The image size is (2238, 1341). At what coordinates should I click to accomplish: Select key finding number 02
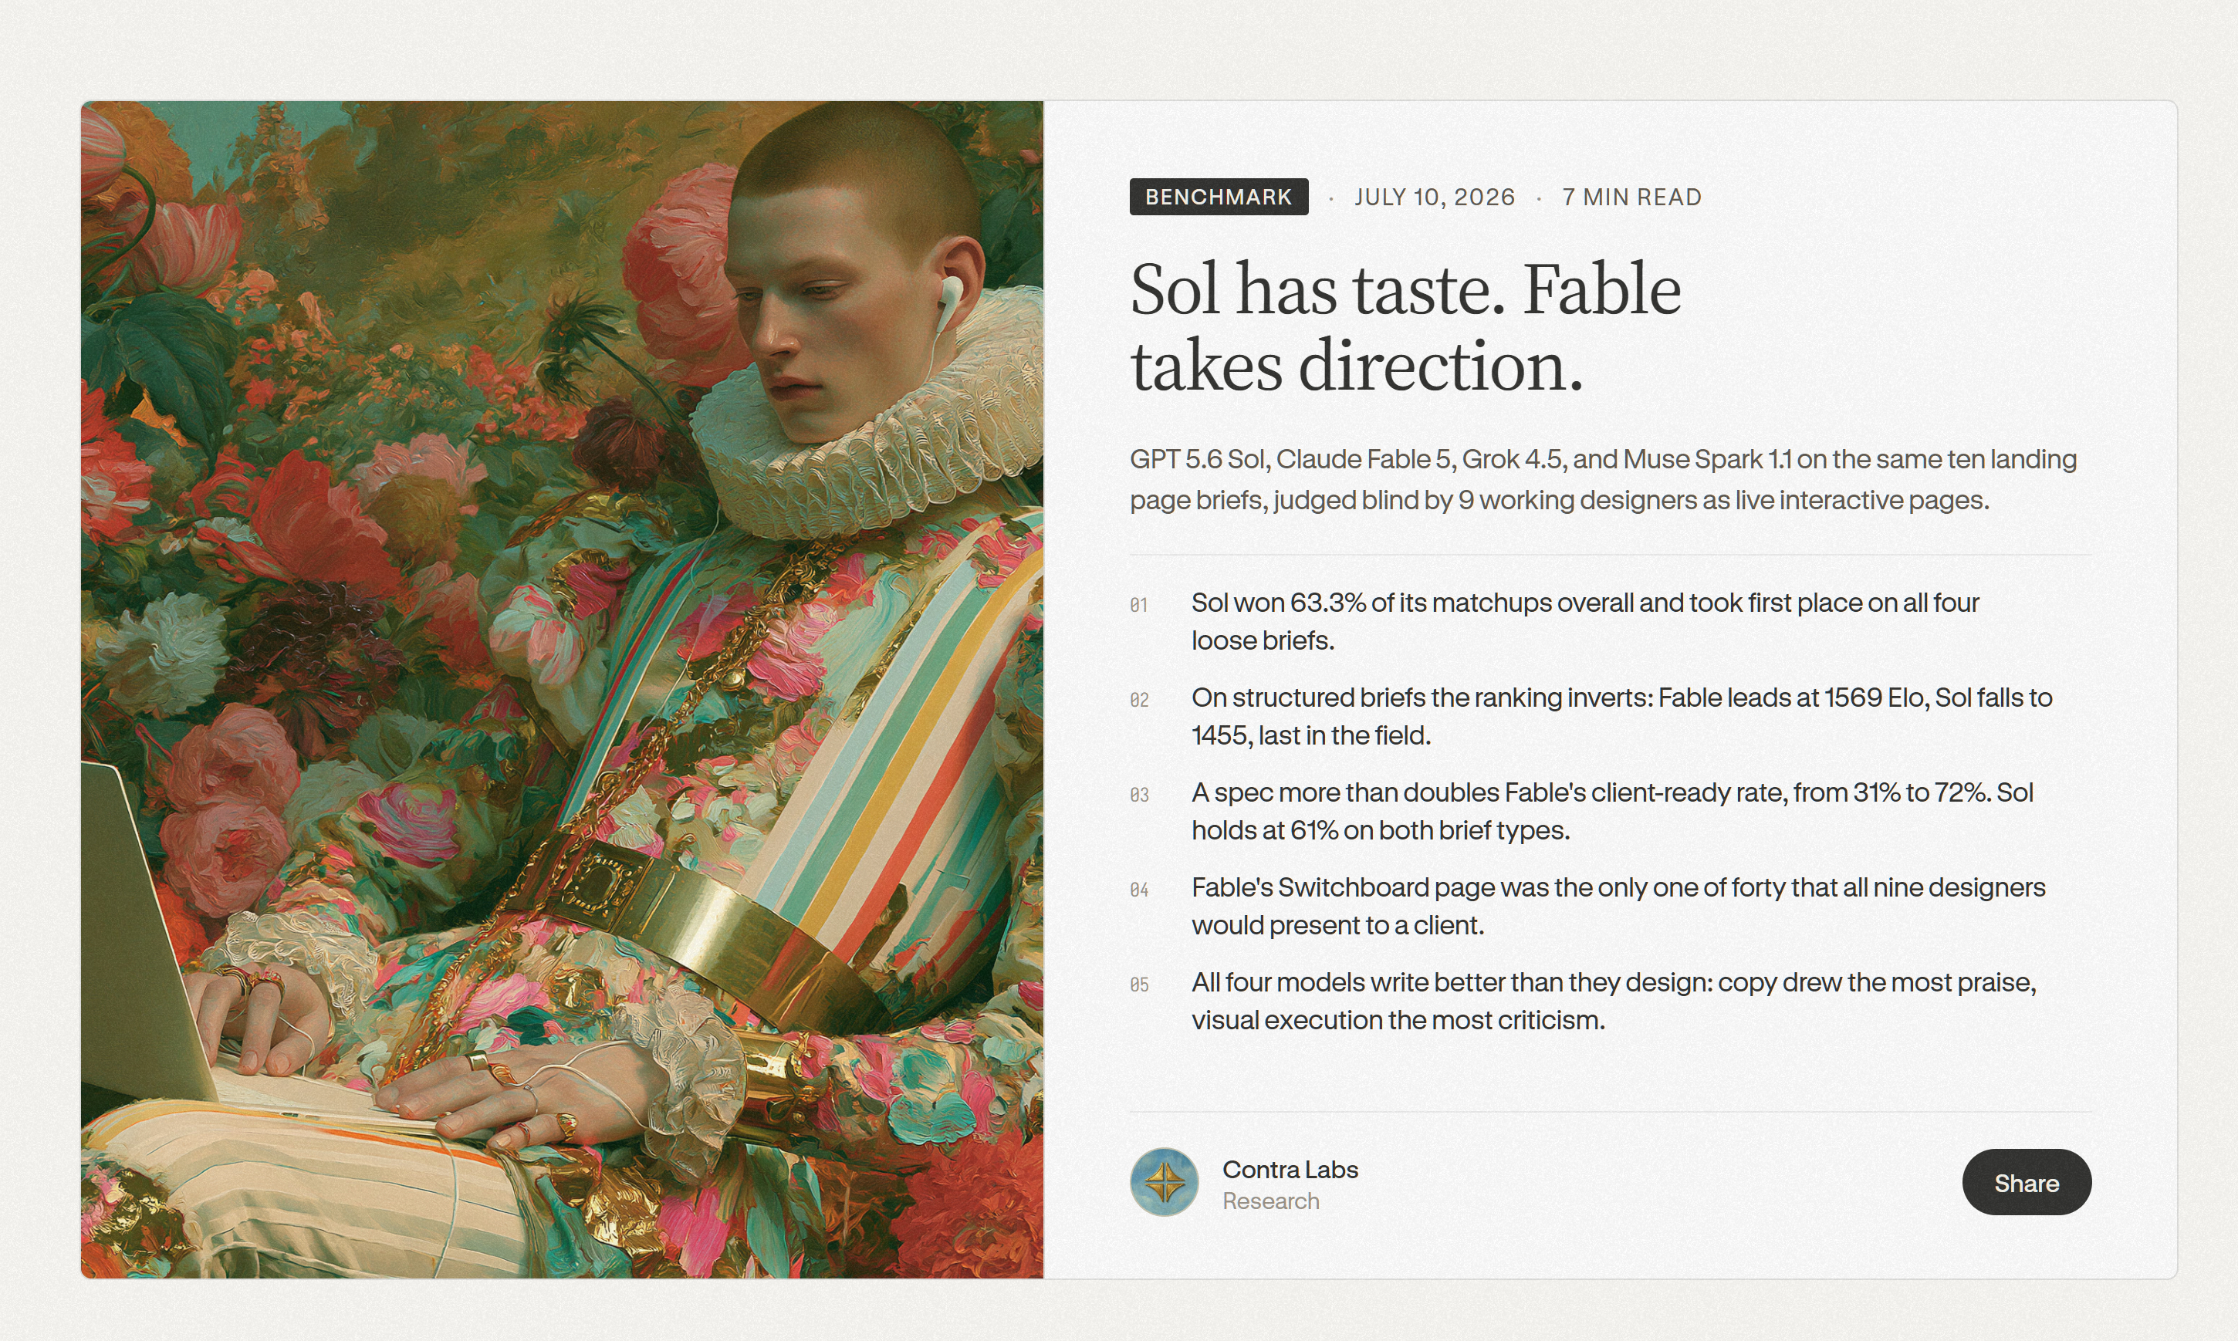coord(1139,701)
